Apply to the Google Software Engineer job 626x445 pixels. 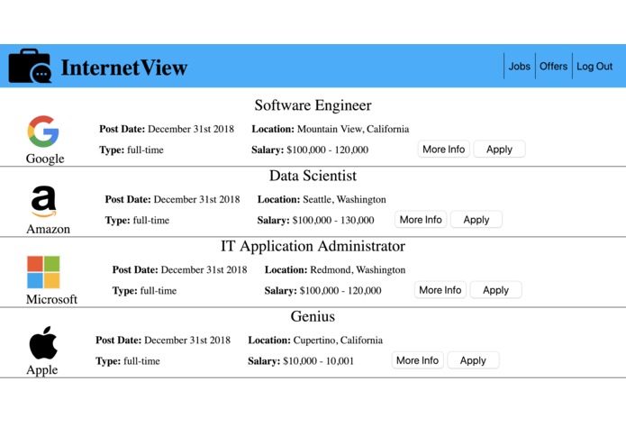(499, 150)
